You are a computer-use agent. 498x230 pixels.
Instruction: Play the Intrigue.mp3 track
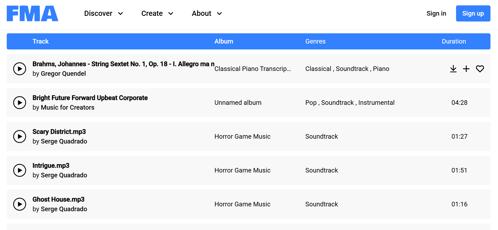20,170
